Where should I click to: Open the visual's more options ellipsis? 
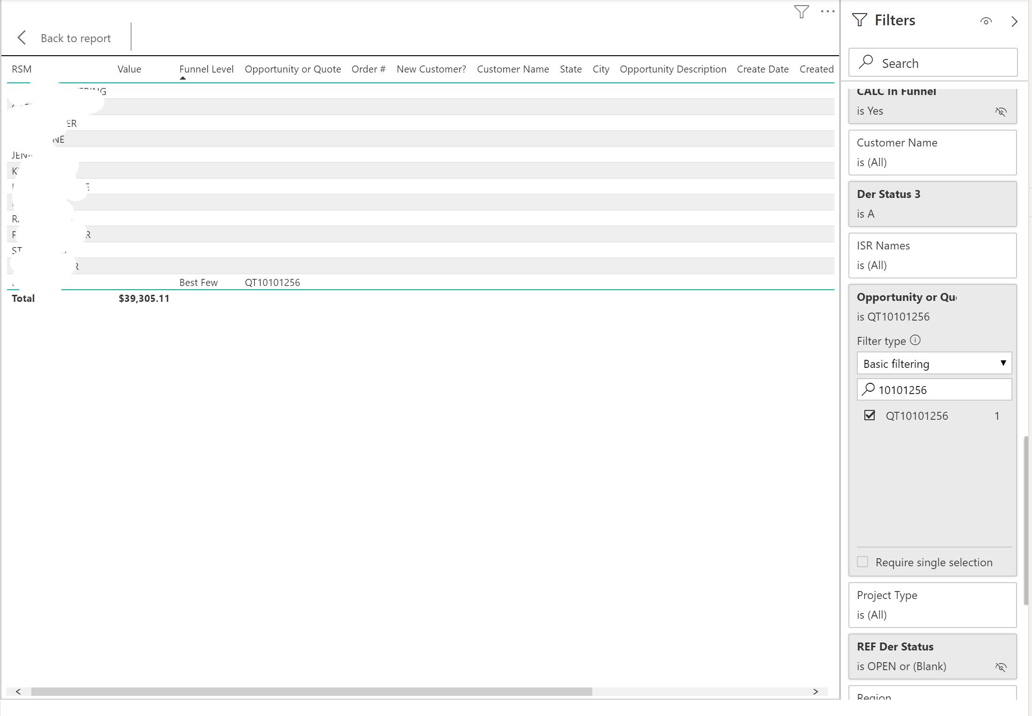[x=827, y=12]
